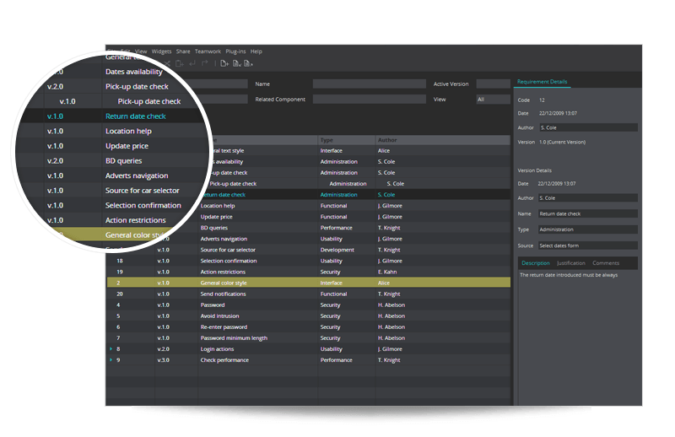Select the Requirement Details tab
675x437 pixels.
pos(542,82)
